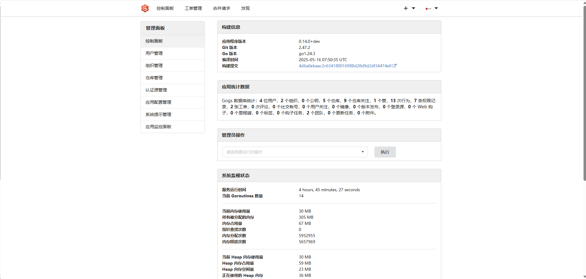Go to 控制面板 in top navigation
The height and width of the screenshot is (279, 586).
point(165,8)
